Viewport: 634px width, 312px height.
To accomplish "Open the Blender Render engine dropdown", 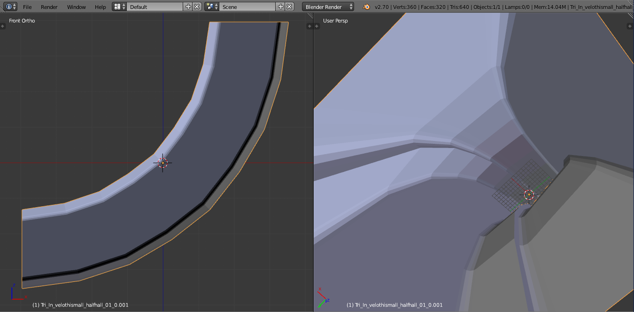I will pyautogui.click(x=328, y=7).
